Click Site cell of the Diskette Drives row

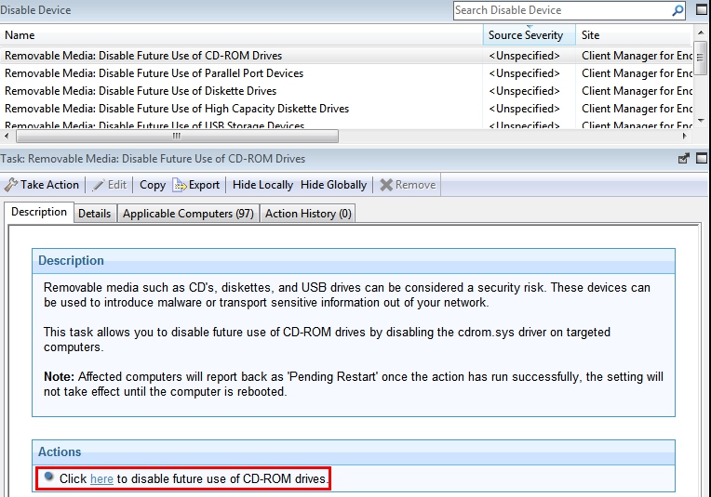click(x=637, y=90)
